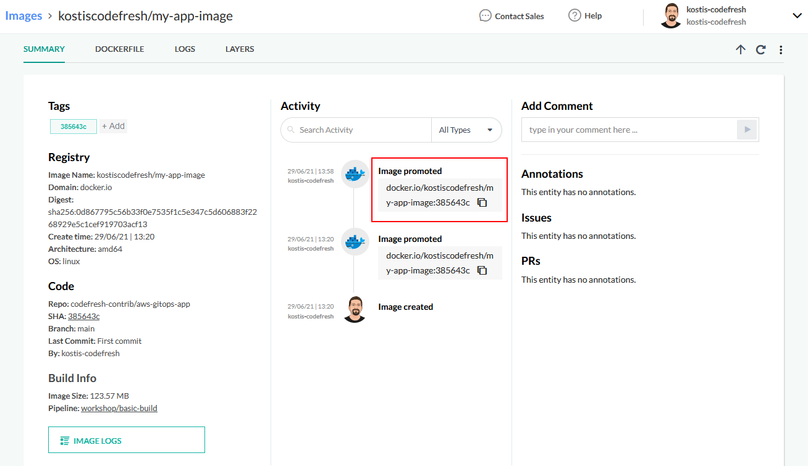
Task: Click the Image Logs button
Action: [x=127, y=440]
